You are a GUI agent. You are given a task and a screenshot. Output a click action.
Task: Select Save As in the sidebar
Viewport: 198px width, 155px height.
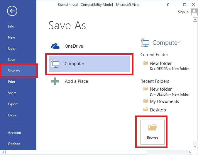click(13, 71)
